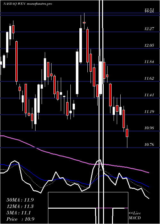Click the 11.19 price axis label

point(149,111)
